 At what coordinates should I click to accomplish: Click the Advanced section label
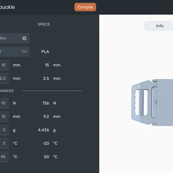(x=7, y=91)
